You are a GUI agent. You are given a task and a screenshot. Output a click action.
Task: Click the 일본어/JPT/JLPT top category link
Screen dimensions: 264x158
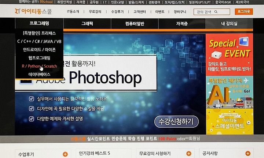coord(200,2)
